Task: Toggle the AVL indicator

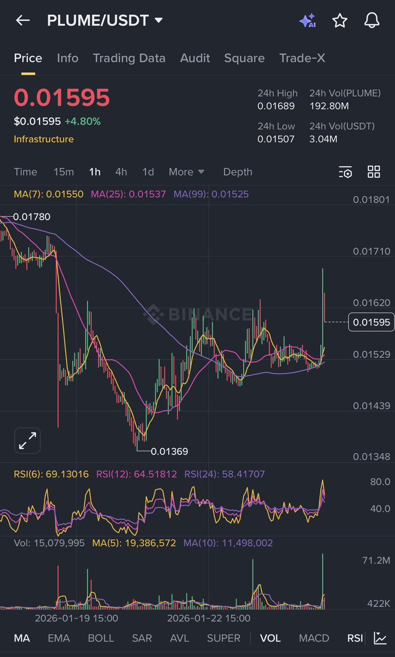Action: [179, 638]
